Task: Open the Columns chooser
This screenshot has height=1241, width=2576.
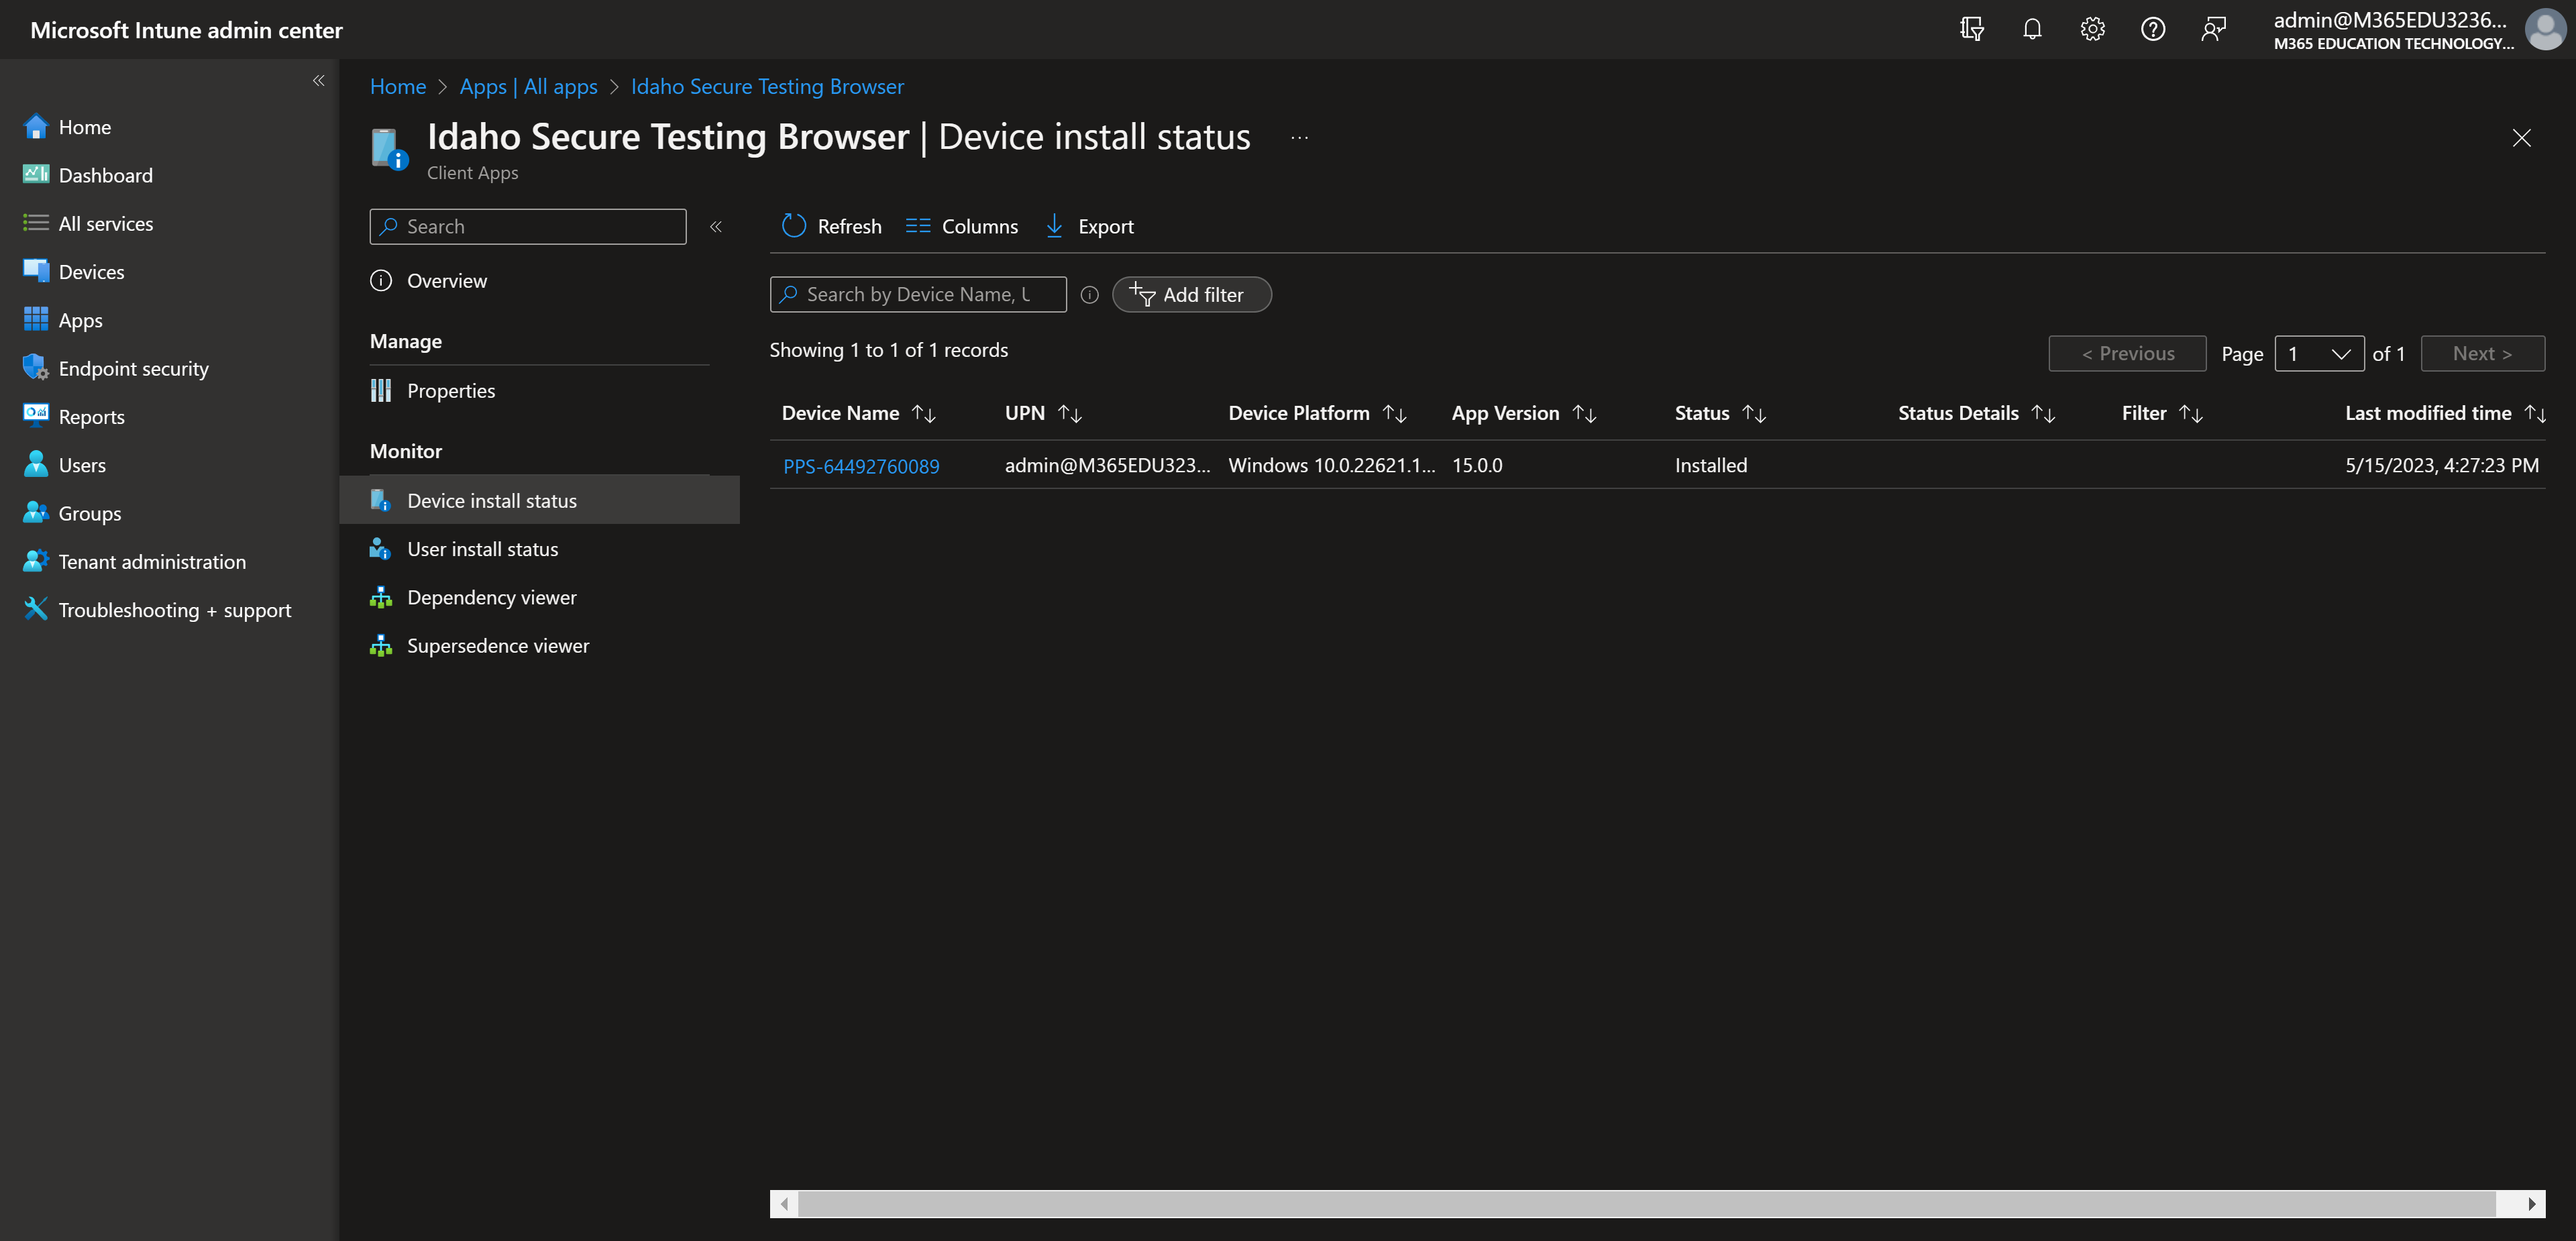Action: point(961,226)
